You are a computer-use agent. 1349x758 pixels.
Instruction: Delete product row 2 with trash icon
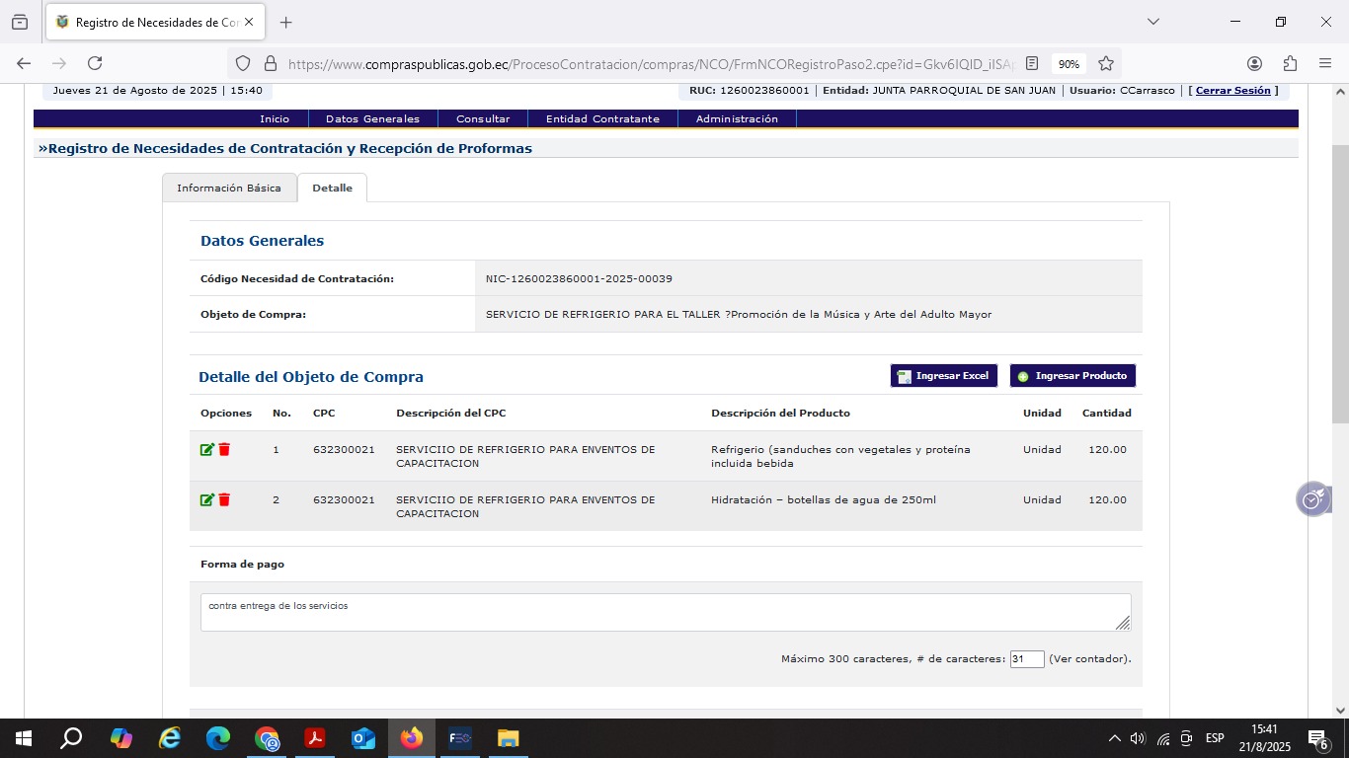[x=224, y=500]
